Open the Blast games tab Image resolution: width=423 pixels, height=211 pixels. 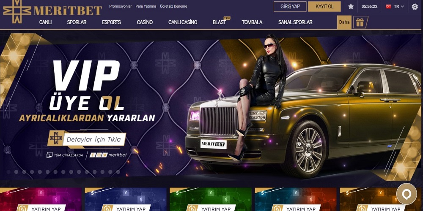click(x=219, y=22)
